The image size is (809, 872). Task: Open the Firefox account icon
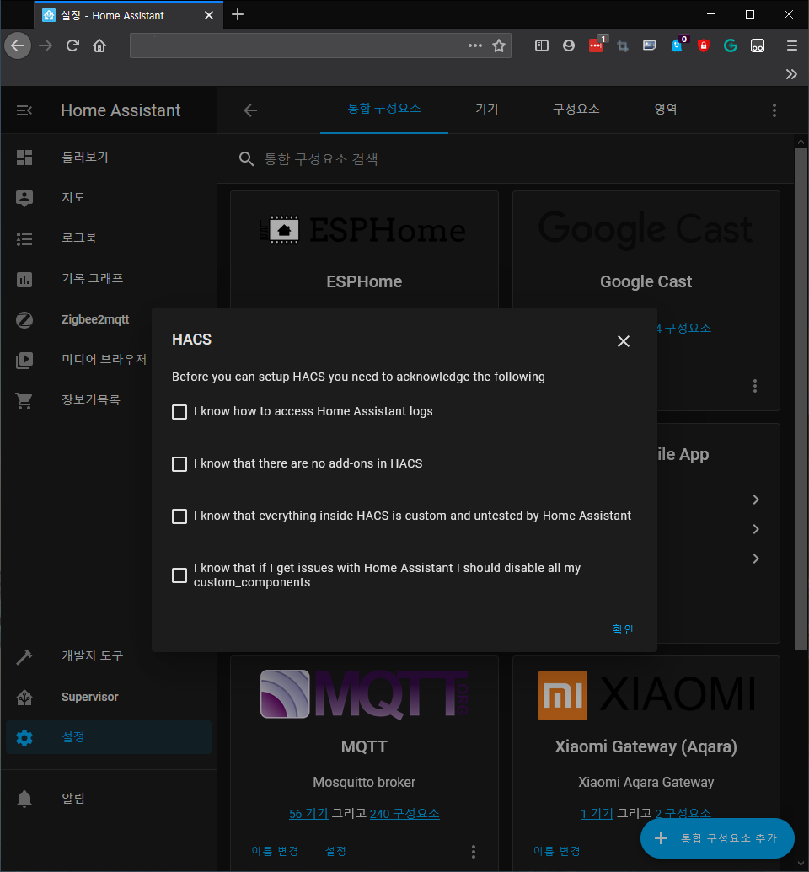pos(568,45)
